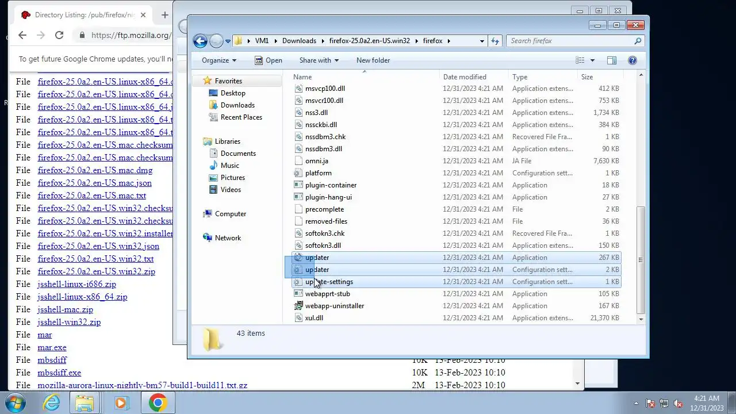Select Libraries in navigation pane

228,141
